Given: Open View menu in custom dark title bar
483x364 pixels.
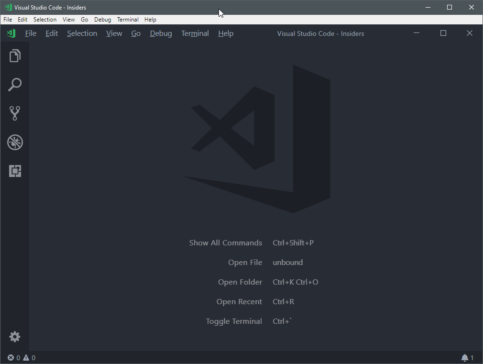Looking at the screenshot, I should 114,33.
